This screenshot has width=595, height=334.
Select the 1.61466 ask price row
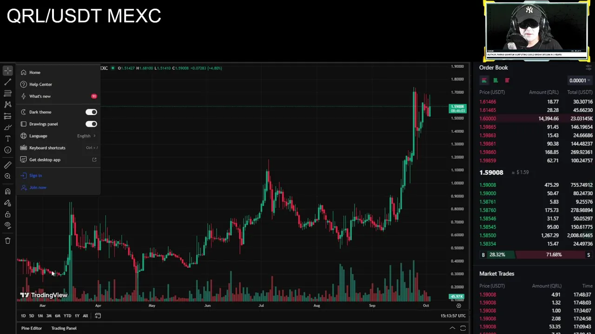[x=536, y=102]
